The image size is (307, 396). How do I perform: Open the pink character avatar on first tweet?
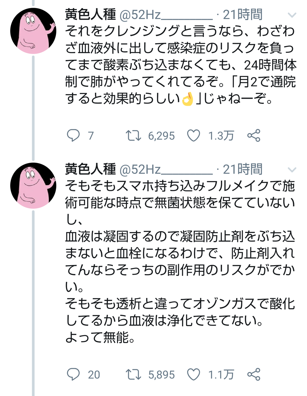click(x=33, y=31)
